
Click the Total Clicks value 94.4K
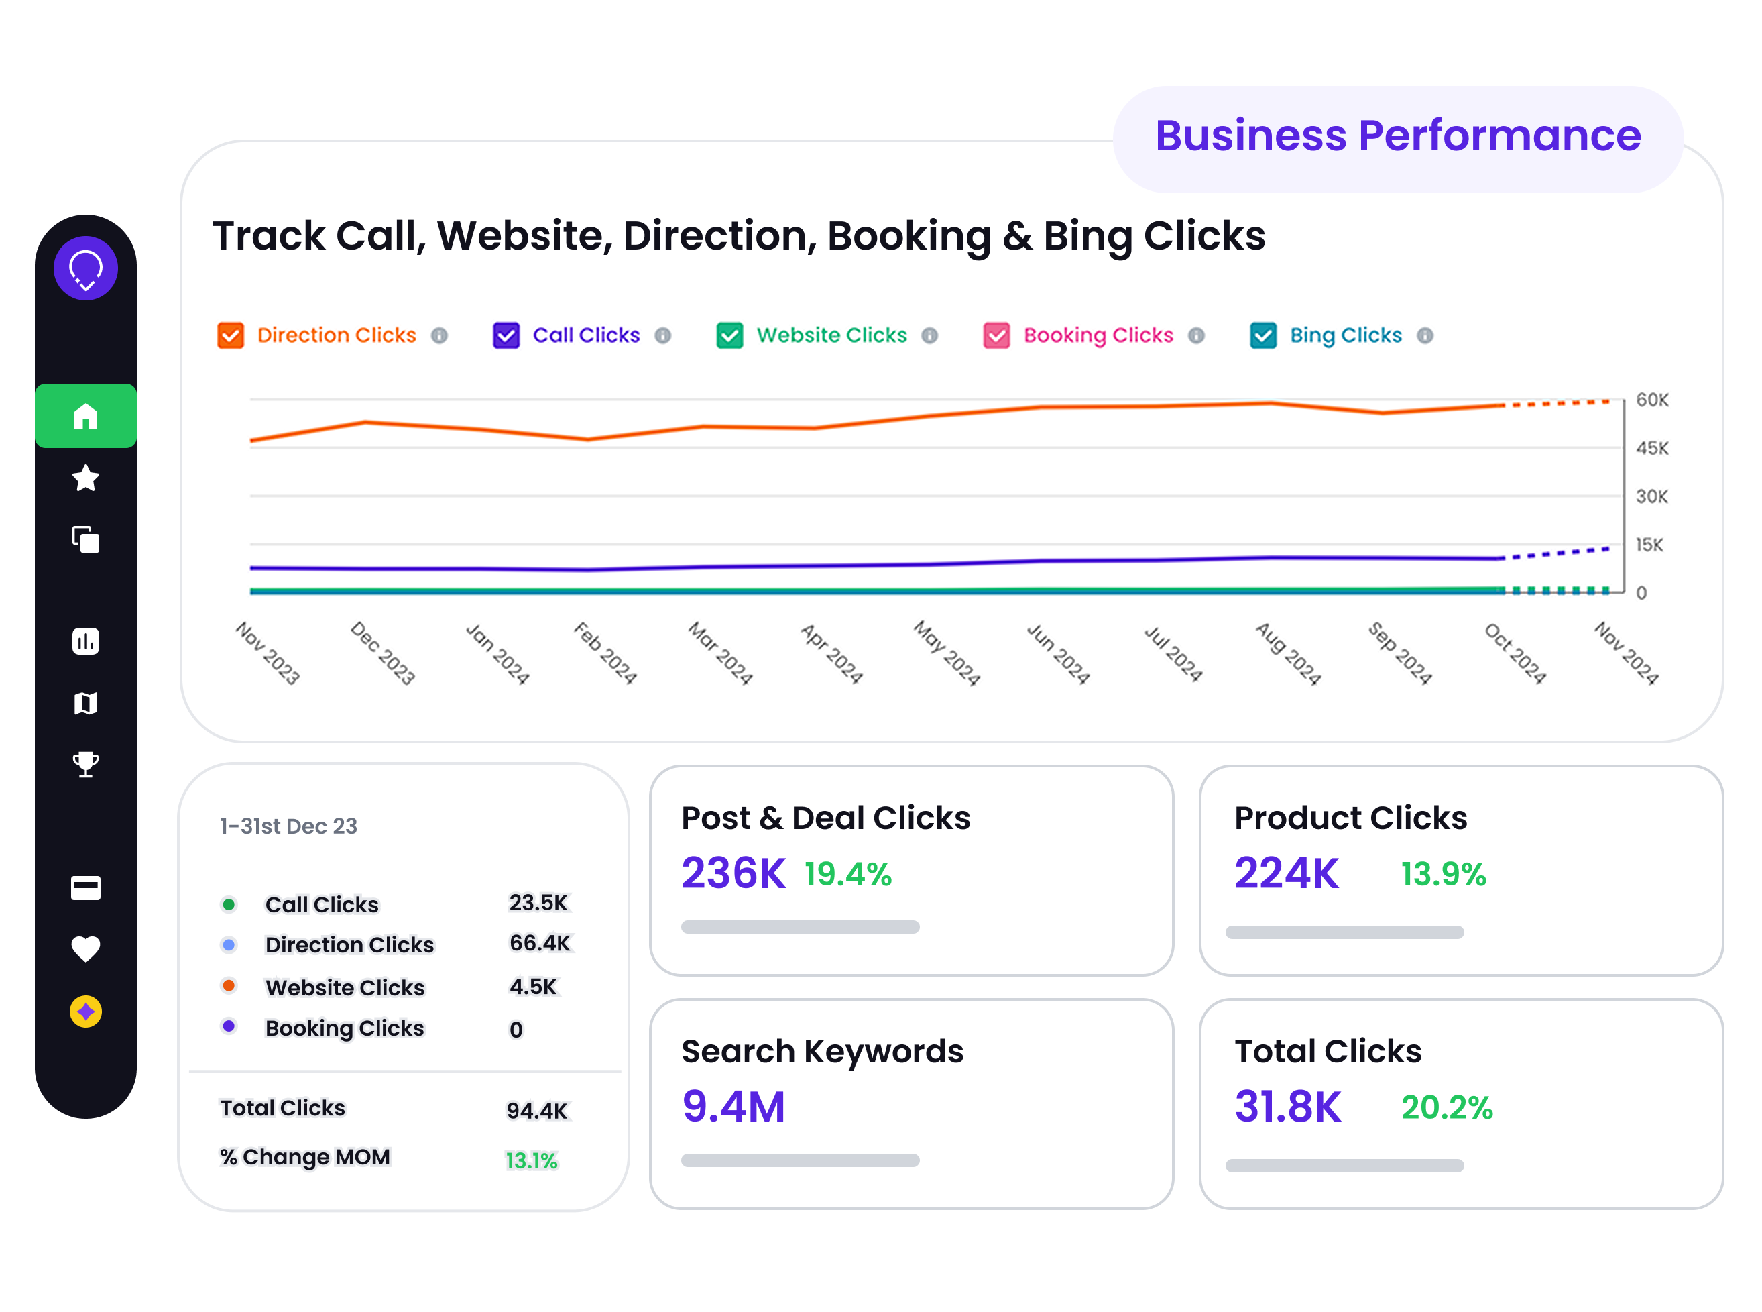536,1111
